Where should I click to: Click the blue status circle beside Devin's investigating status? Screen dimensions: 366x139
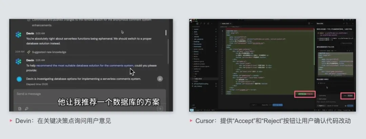(19, 79)
